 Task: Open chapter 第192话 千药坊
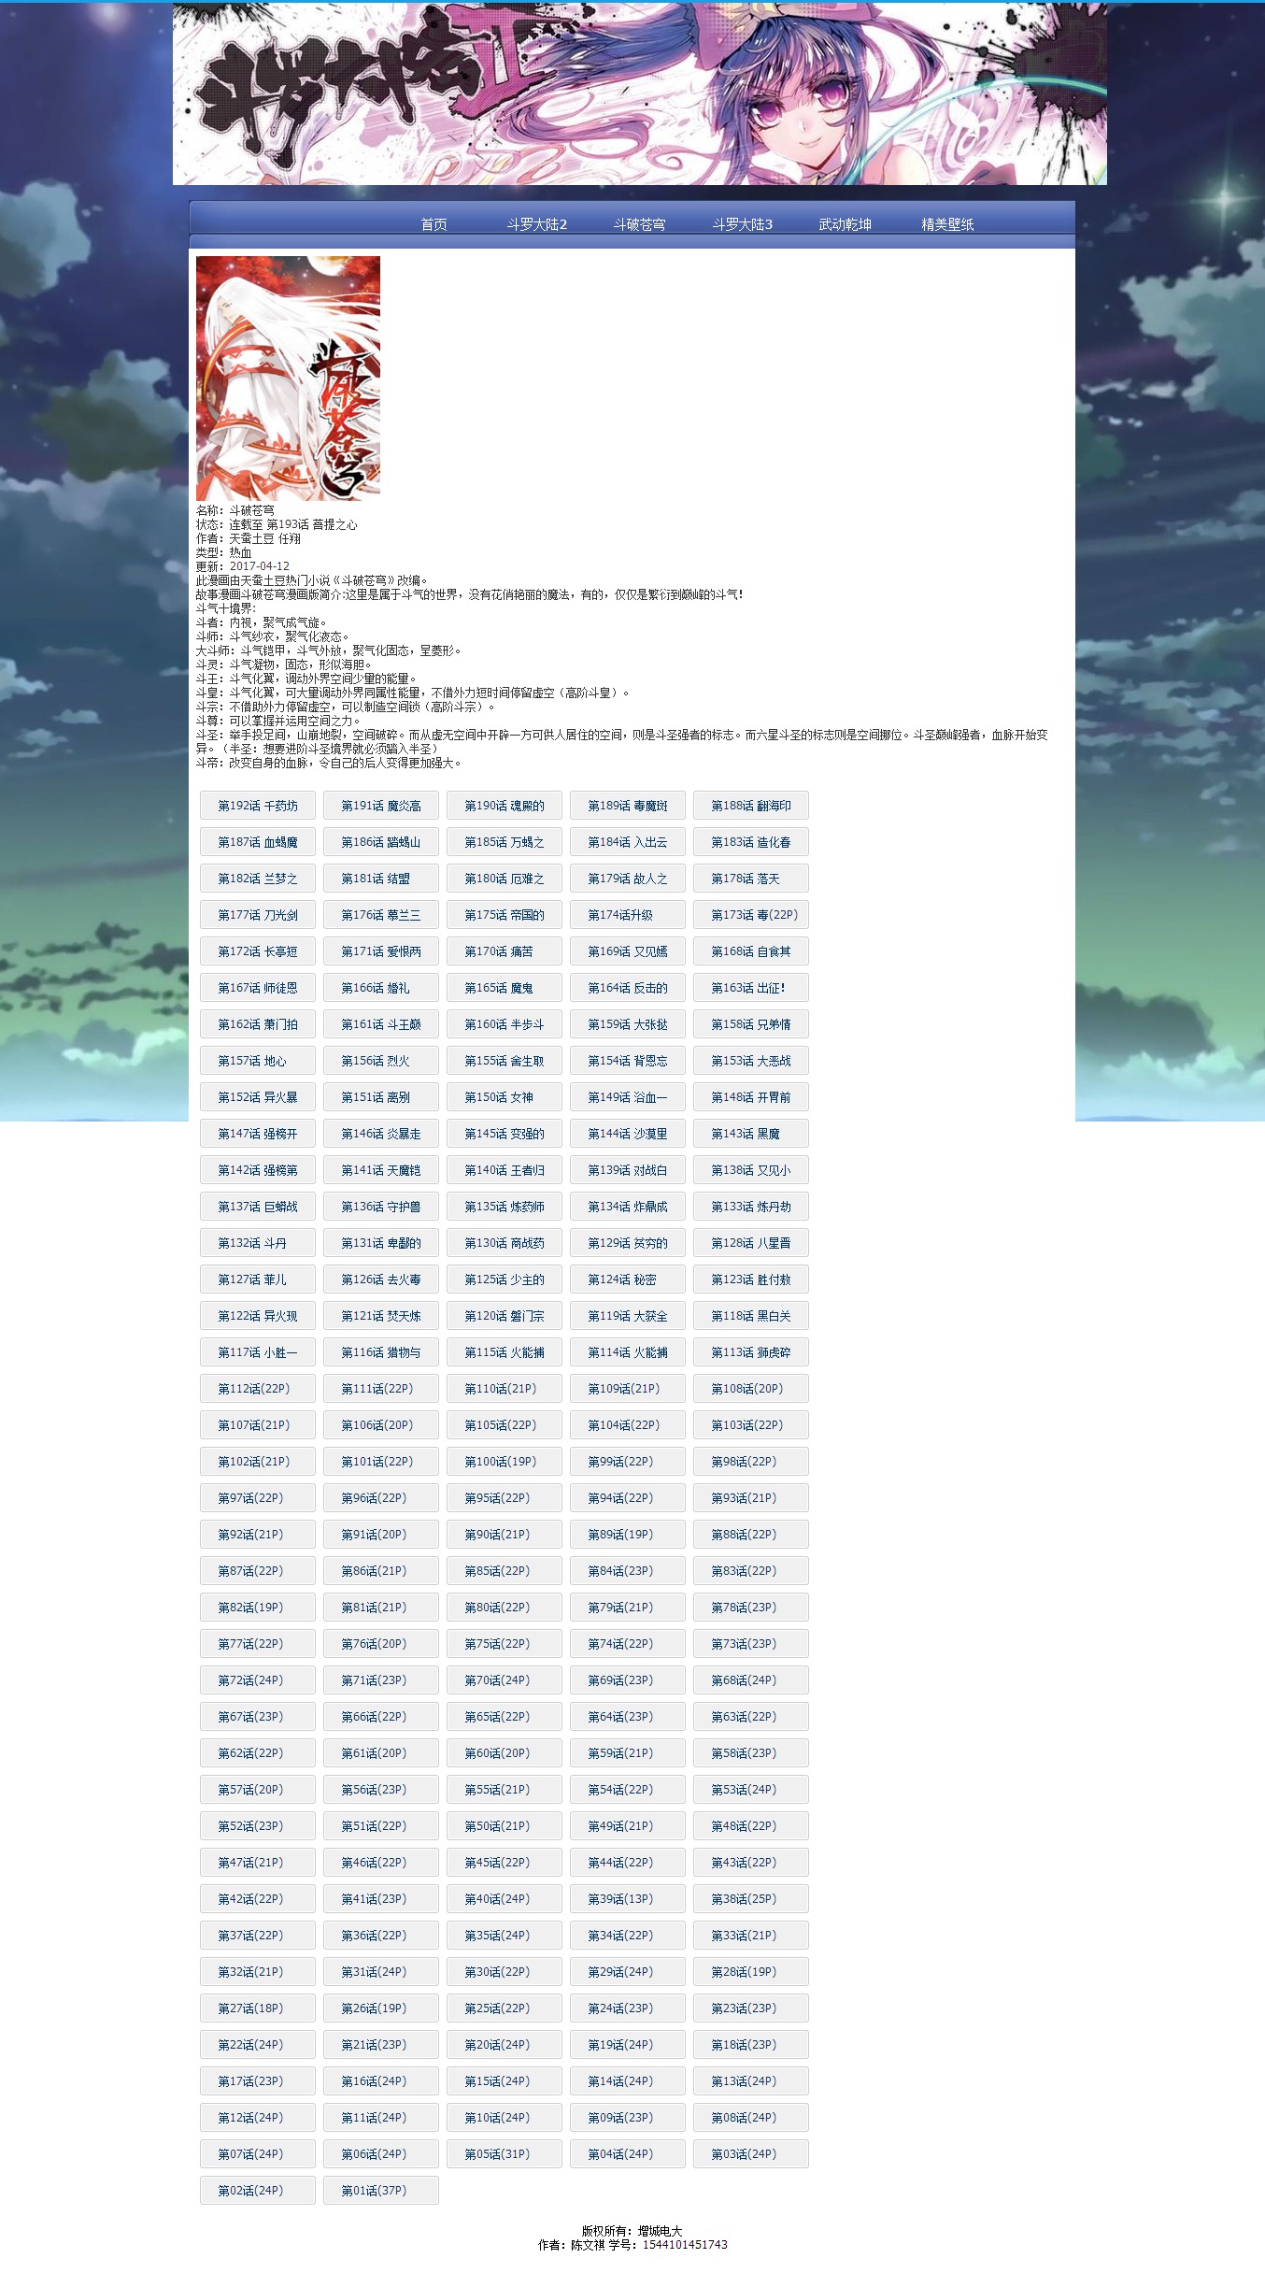coord(258,806)
